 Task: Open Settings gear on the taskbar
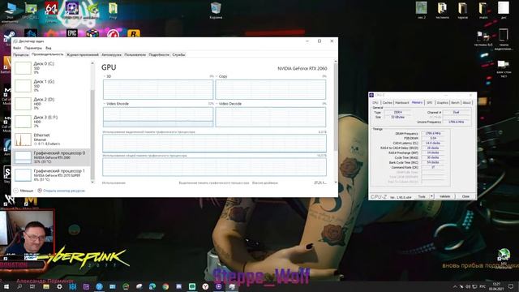coord(59,286)
